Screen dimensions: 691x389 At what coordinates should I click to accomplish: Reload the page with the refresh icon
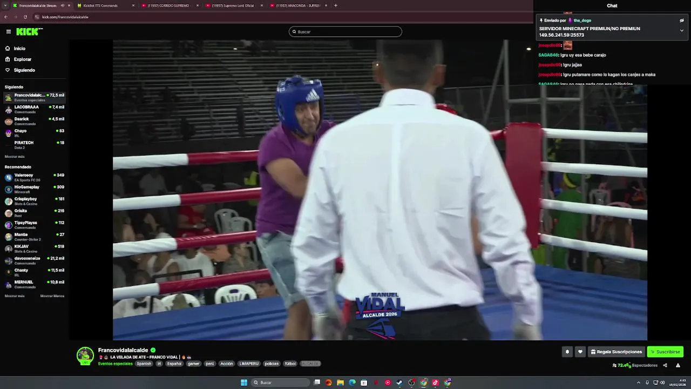point(25,17)
